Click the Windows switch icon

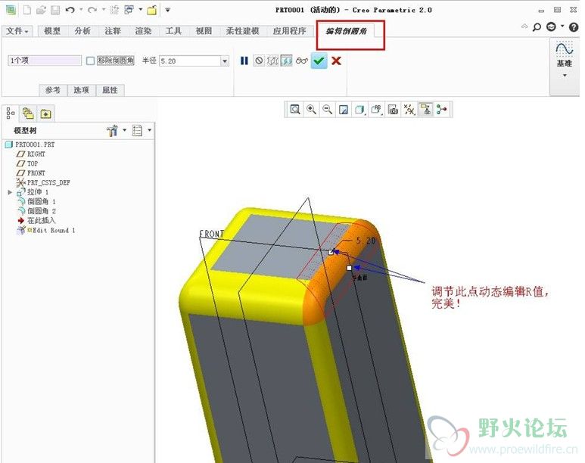[129, 10]
